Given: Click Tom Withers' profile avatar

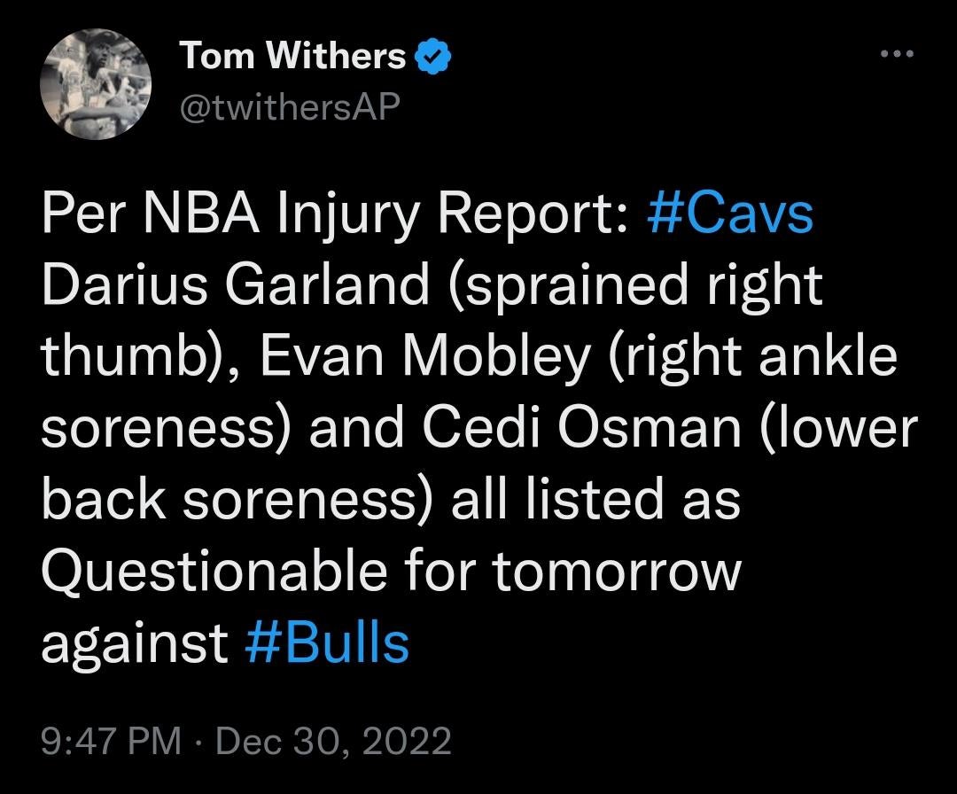Looking at the screenshot, I should tap(94, 84).
